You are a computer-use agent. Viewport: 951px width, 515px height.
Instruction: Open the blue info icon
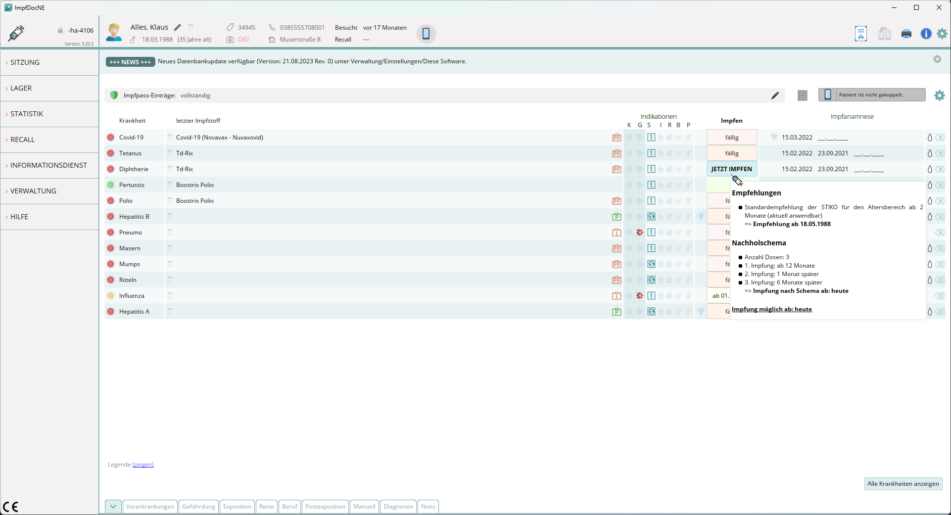pyautogui.click(x=926, y=34)
